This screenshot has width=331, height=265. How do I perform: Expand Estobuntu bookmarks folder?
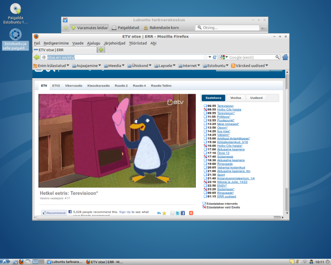tap(215, 66)
